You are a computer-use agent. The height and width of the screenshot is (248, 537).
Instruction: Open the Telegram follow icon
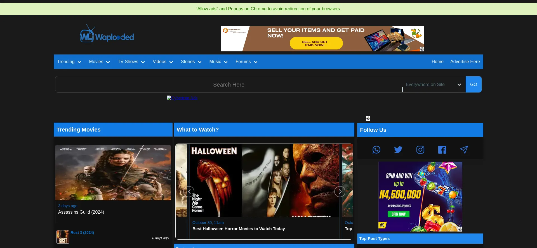(464, 150)
